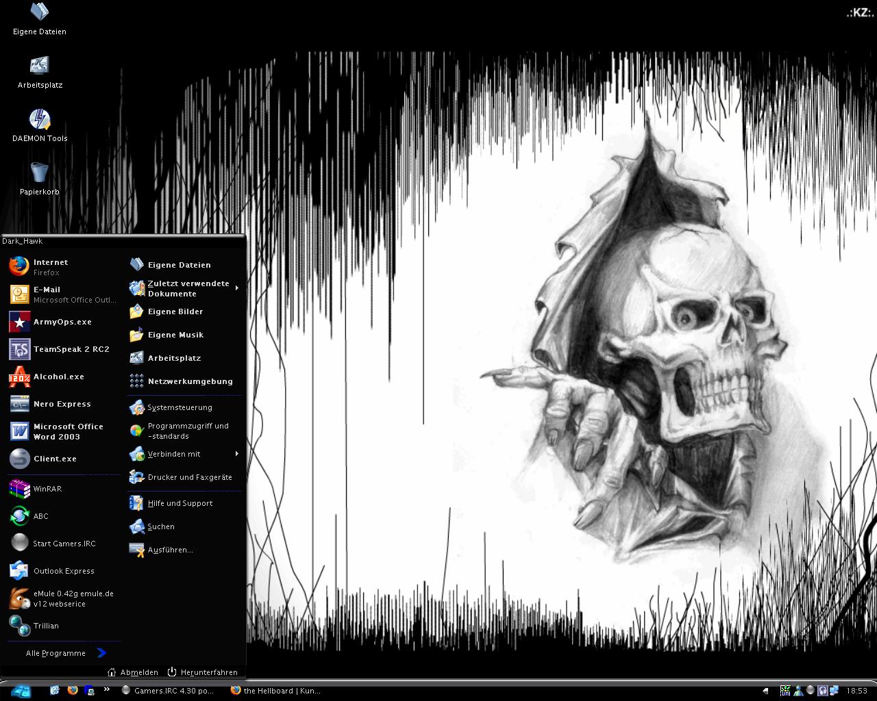
Task: Select Netzwerkumgebung in the start menu
Action: [x=189, y=381]
